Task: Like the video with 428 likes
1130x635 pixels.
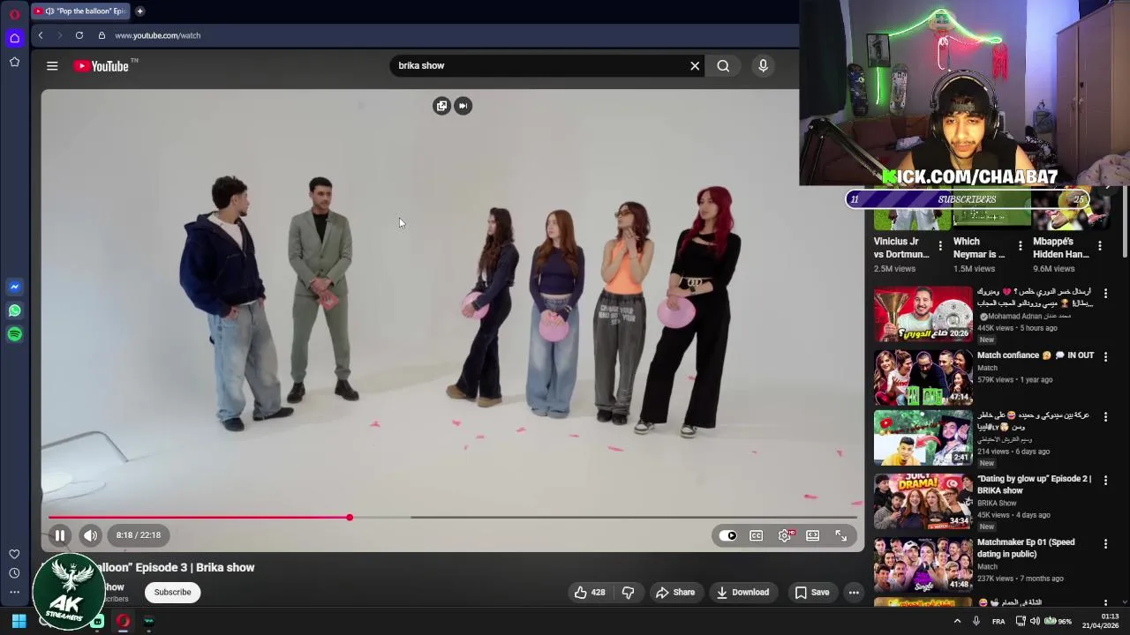Action: [590, 593]
